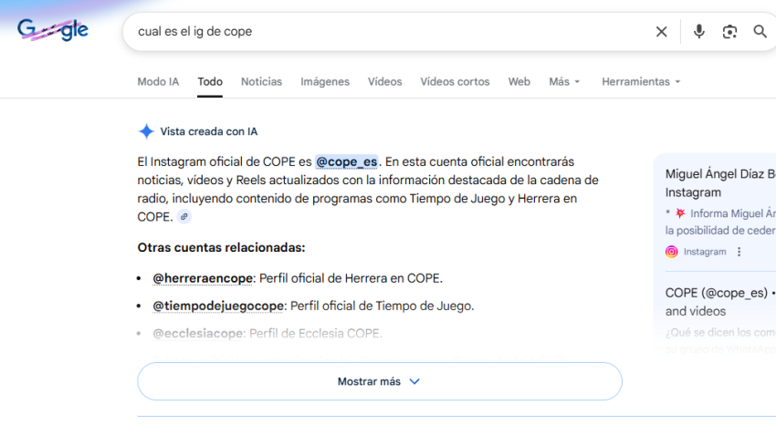
Task: Click the Instagram logo icon in source card
Action: tap(672, 252)
